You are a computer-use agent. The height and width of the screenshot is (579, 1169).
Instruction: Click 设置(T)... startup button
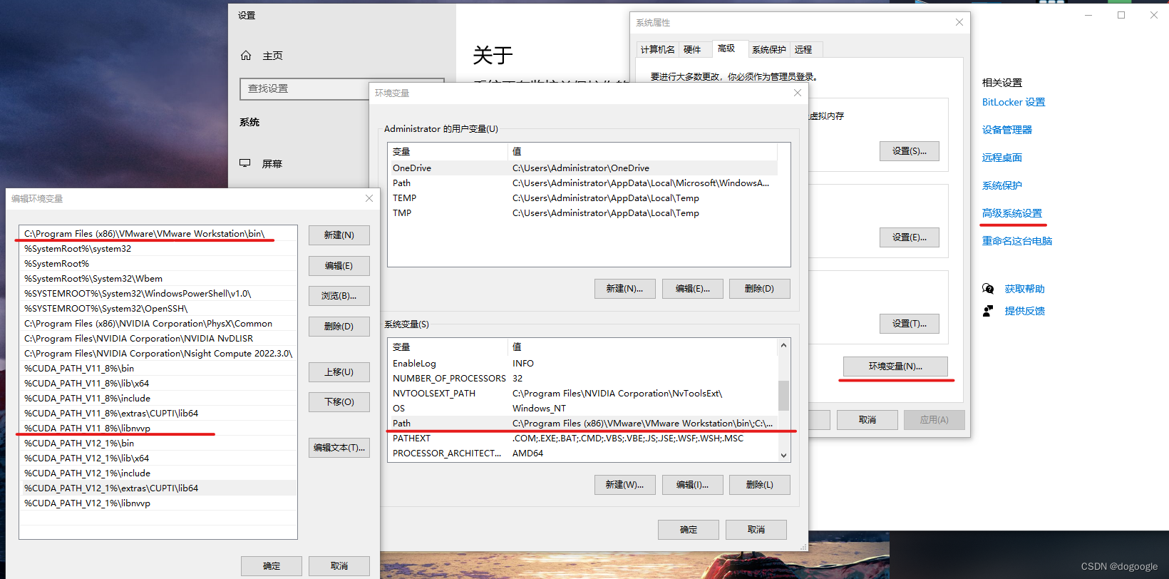tap(910, 324)
